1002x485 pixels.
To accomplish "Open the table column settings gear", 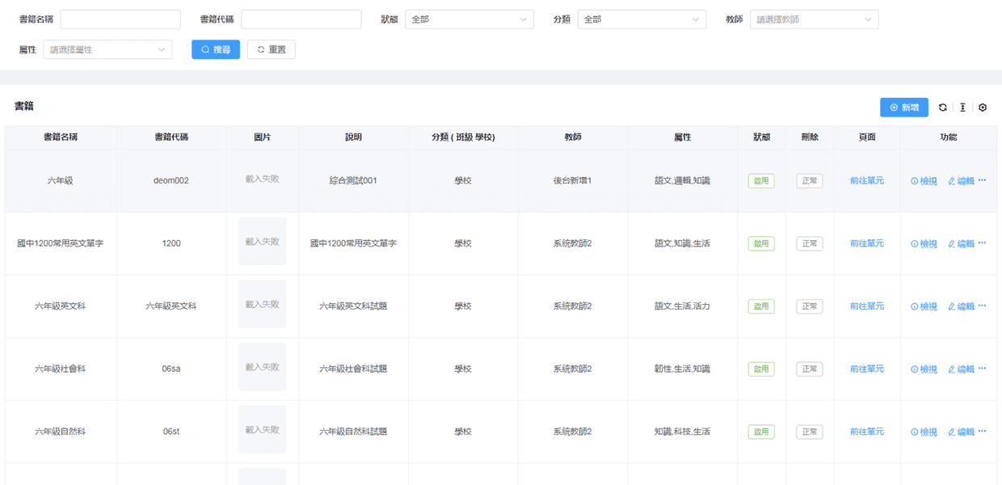I will [x=983, y=108].
